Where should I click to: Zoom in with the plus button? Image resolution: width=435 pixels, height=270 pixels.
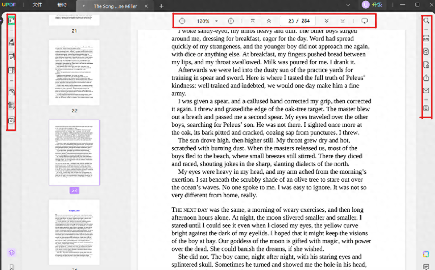pyautogui.click(x=231, y=21)
